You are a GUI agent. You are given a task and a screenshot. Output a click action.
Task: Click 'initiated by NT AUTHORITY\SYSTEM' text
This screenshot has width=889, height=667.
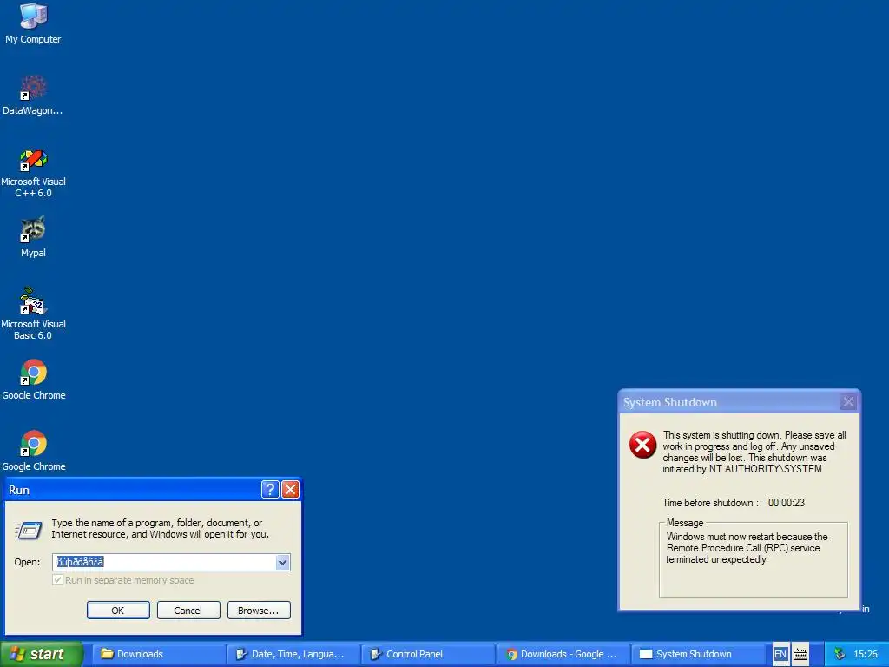(742, 469)
